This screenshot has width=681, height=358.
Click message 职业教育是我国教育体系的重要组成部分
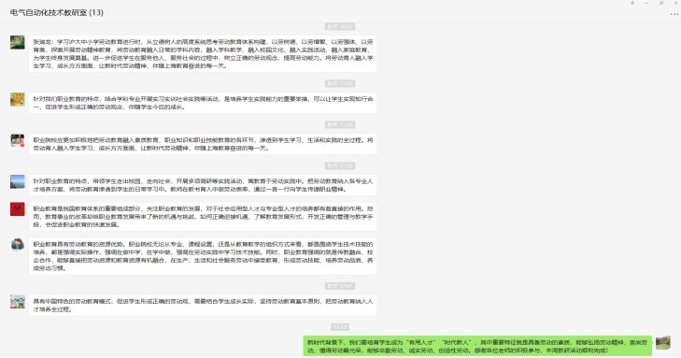(203, 216)
